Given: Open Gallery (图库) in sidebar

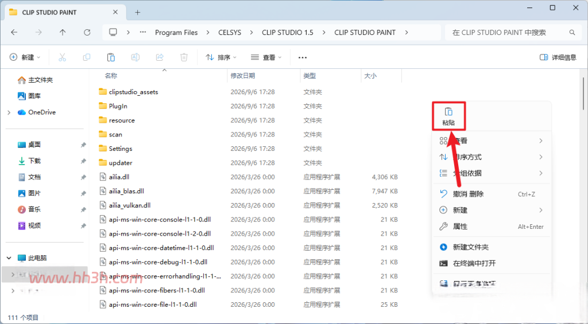Looking at the screenshot, I should (x=29, y=96).
